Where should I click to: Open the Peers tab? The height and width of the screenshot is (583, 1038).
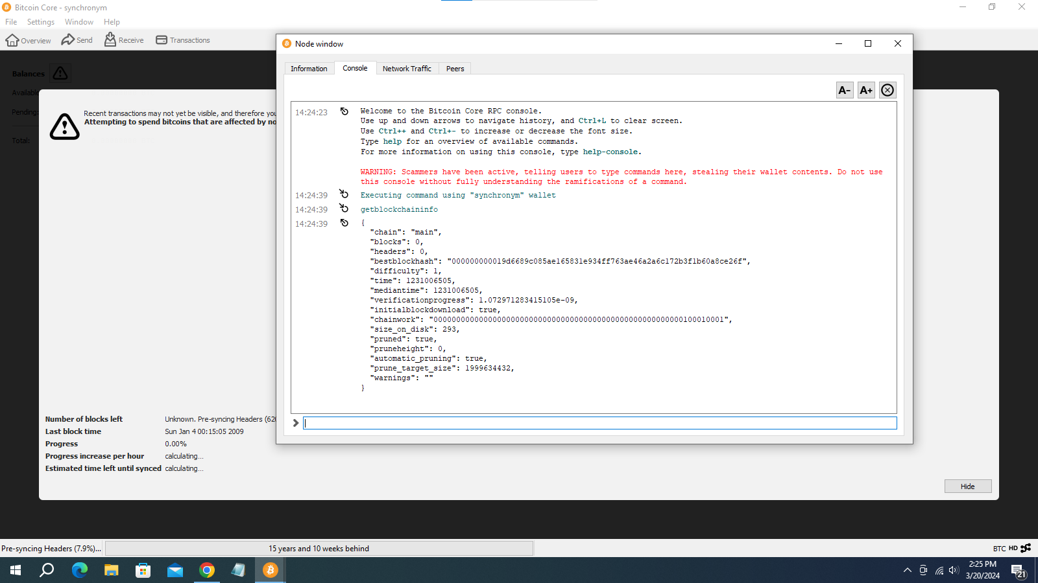455,69
